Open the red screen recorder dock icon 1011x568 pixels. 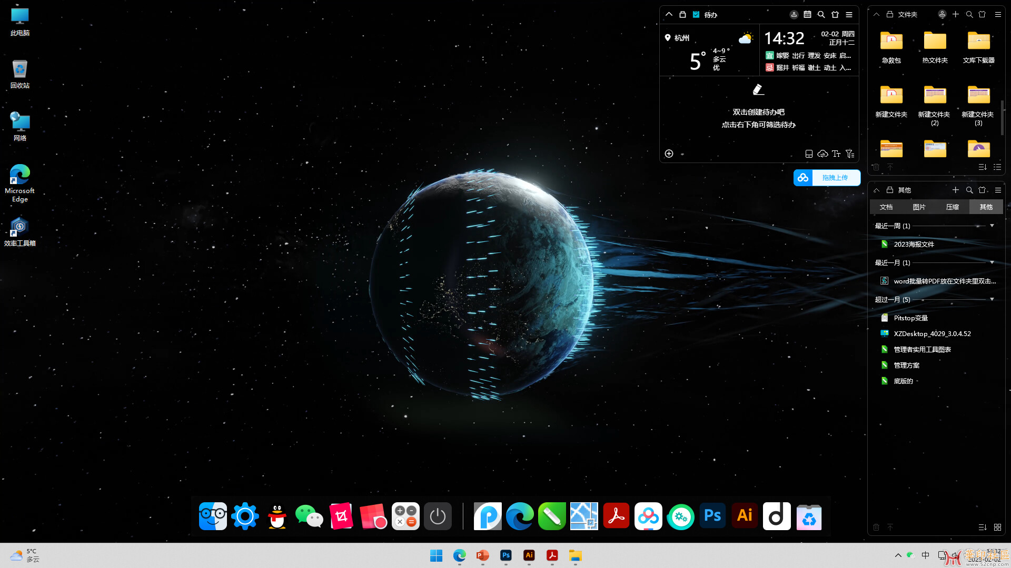pyautogui.click(x=373, y=516)
